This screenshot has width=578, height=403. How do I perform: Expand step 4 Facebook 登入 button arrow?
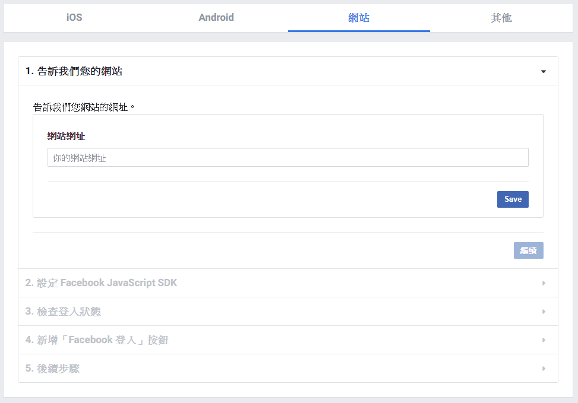coord(544,340)
